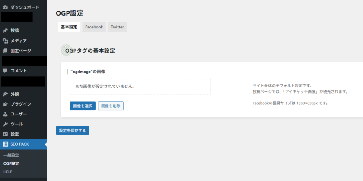Save settings with 設定を保存する button
Screen dimensions: 363x181
pos(72,131)
